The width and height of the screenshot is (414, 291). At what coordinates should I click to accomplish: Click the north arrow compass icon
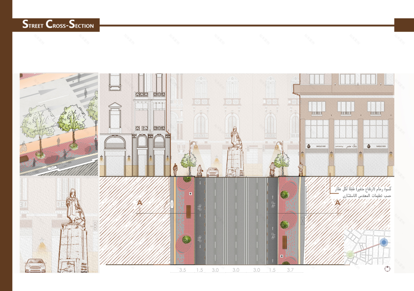tap(388, 268)
